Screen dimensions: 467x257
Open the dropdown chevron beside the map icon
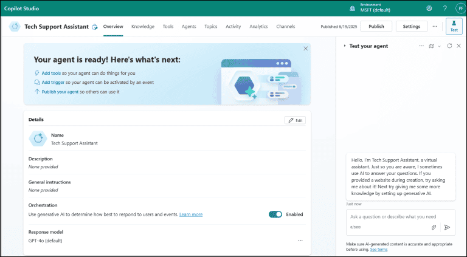(x=439, y=46)
